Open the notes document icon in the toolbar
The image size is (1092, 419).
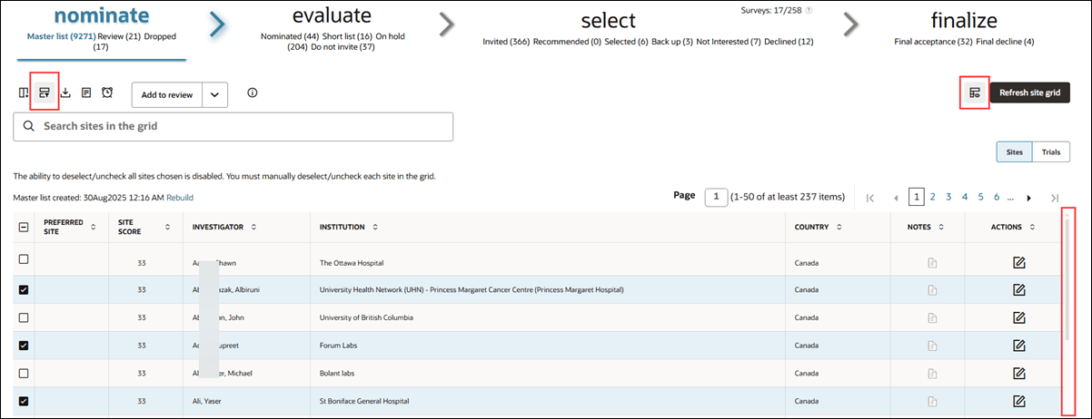point(86,93)
